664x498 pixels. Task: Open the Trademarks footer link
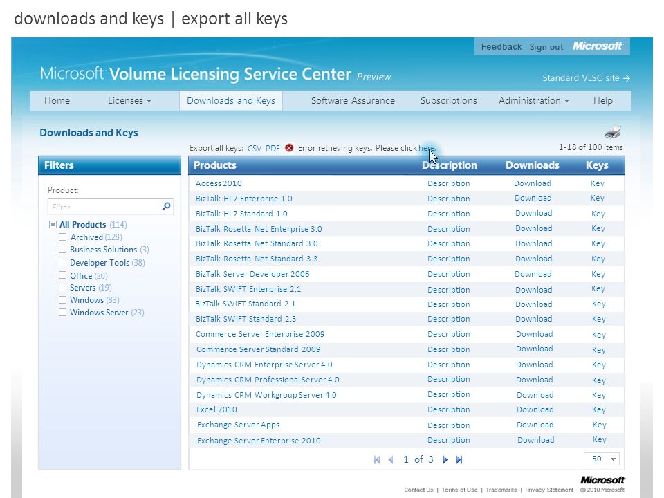tap(501, 490)
